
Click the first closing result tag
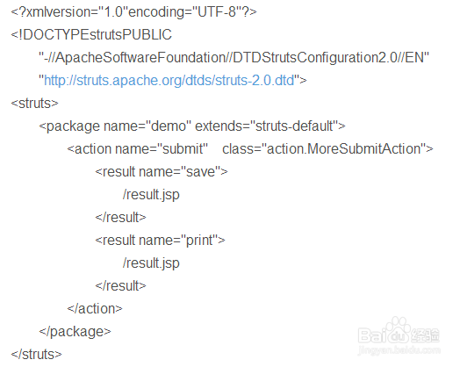click(x=120, y=218)
